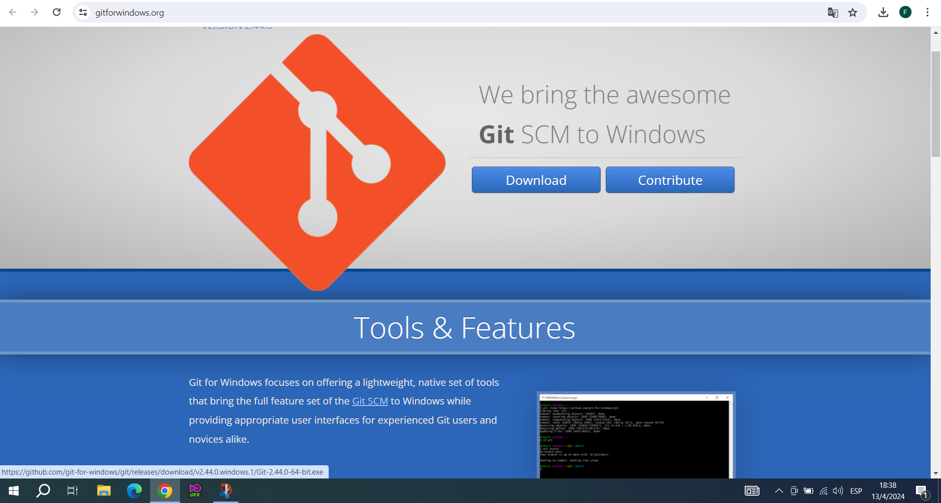Open Chrome three-dot menu
The width and height of the screenshot is (941, 503).
[927, 12]
